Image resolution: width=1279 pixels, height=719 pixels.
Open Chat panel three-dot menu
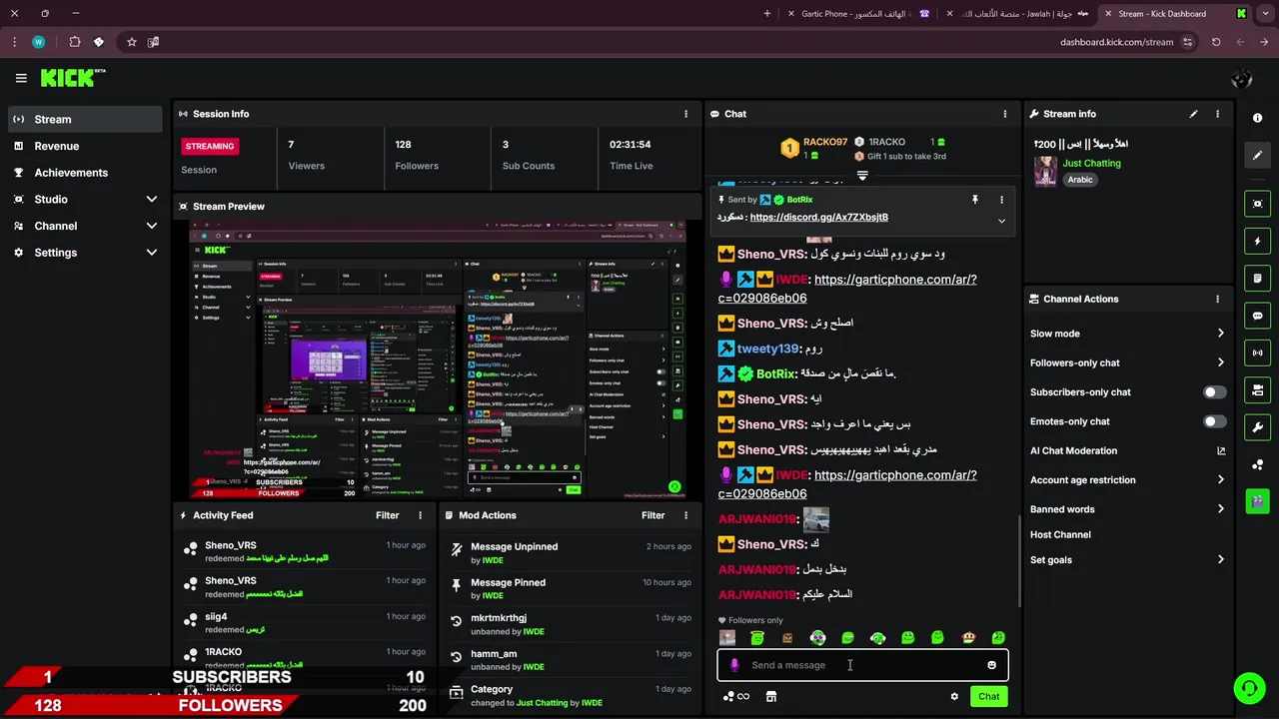1005,114
